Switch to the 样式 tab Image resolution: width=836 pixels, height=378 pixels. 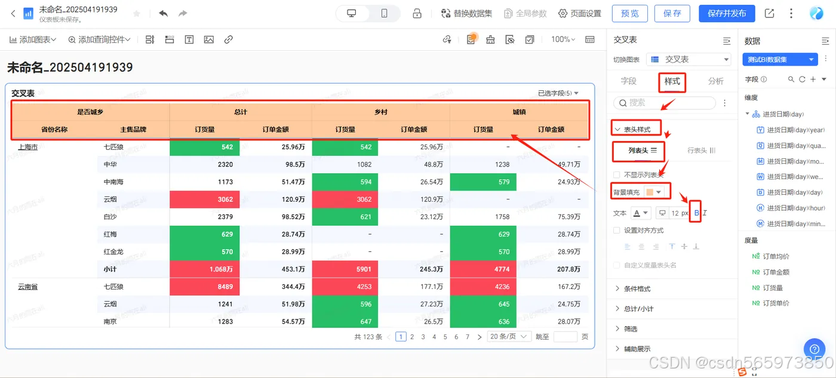pyautogui.click(x=672, y=81)
